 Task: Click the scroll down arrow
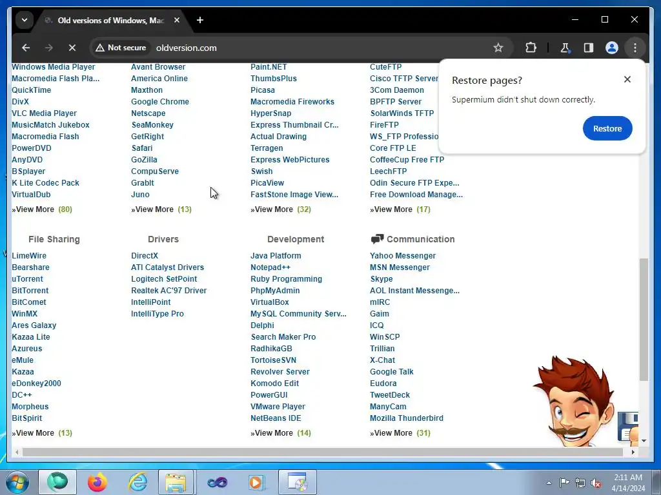coord(644,441)
